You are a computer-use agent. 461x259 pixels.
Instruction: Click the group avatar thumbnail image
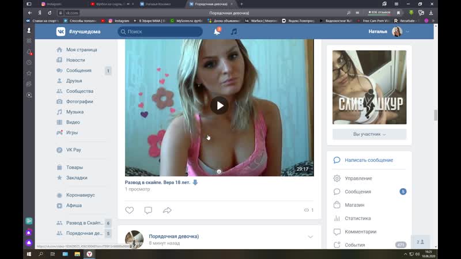pyautogui.click(x=369, y=87)
